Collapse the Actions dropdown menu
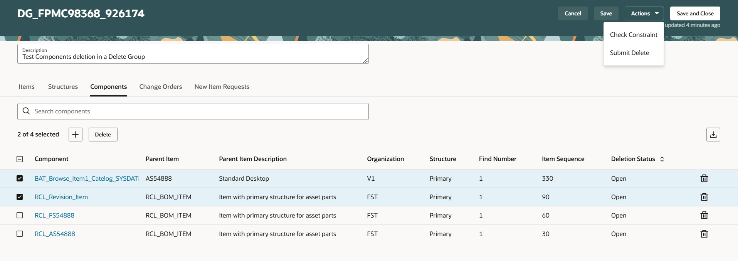 point(644,13)
